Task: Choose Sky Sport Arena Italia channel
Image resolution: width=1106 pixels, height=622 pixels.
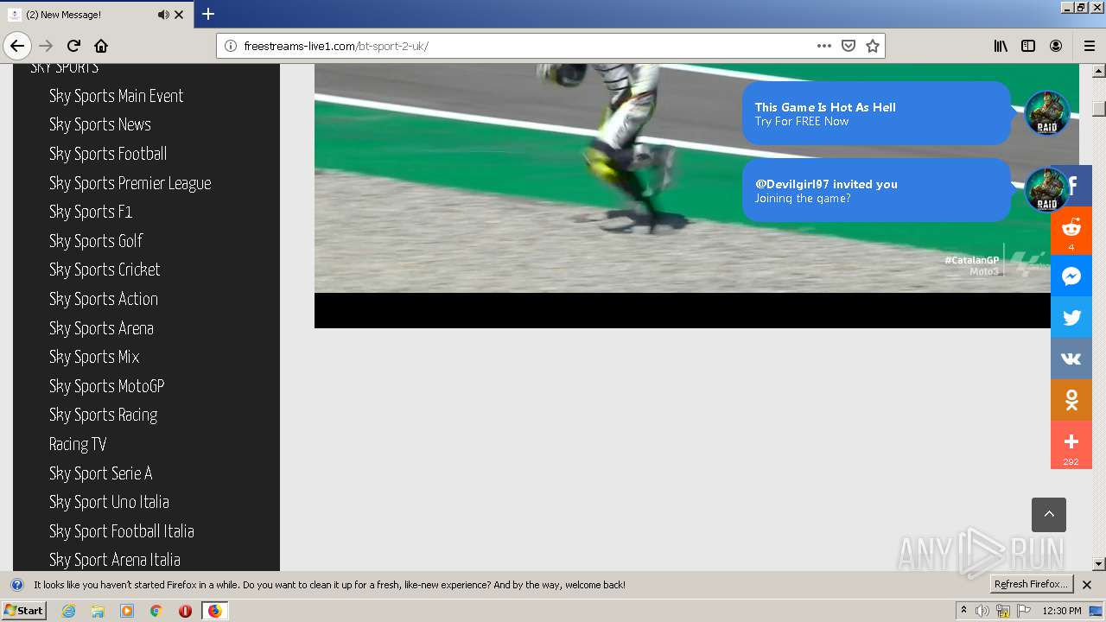Action: tap(115, 560)
